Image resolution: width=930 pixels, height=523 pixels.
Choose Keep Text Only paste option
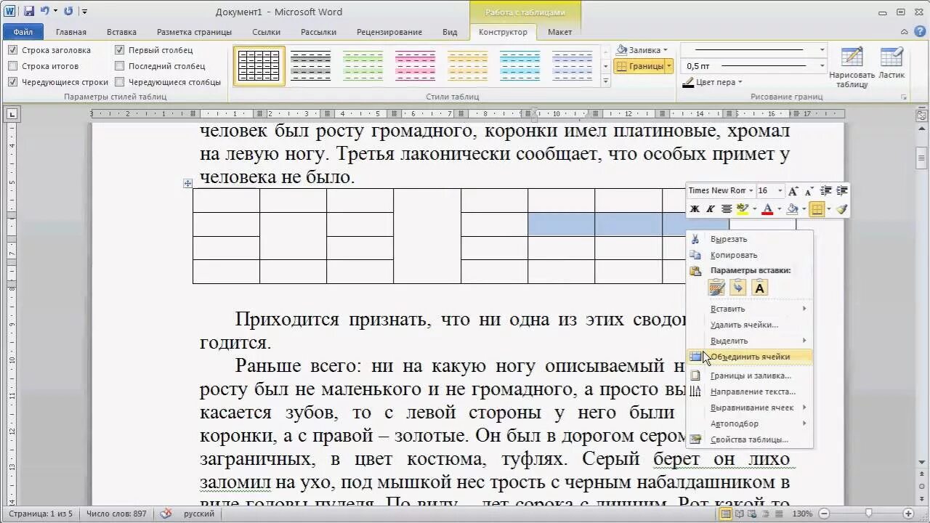759,288
